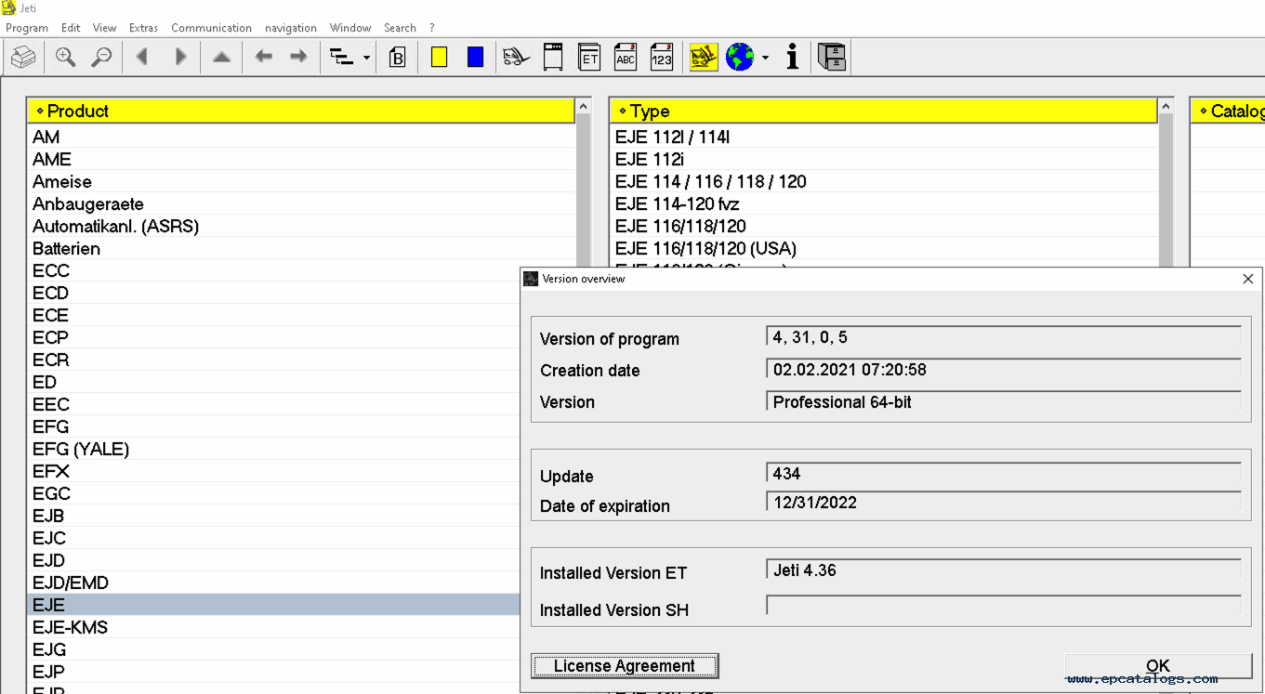This screenshot has width=1265, height=694.
Task: Open the ET catalog icon
Action: (x=589, y=58)
